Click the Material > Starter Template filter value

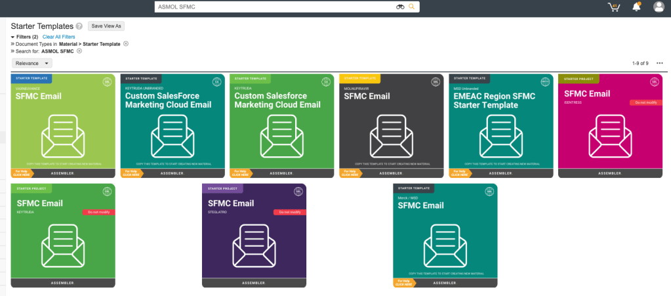point(90,44)
